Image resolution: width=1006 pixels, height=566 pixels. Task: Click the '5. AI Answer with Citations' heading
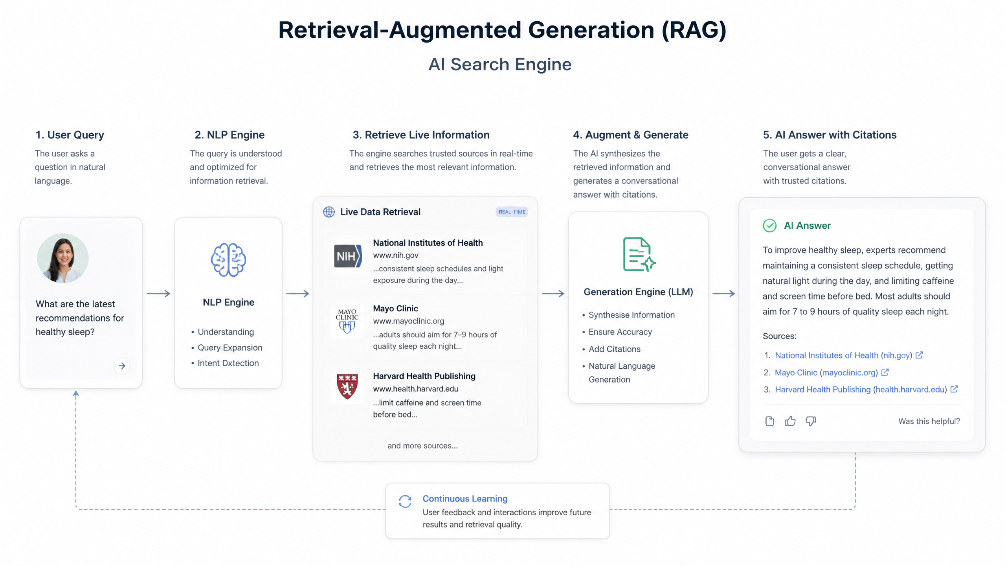click(830, 135)
